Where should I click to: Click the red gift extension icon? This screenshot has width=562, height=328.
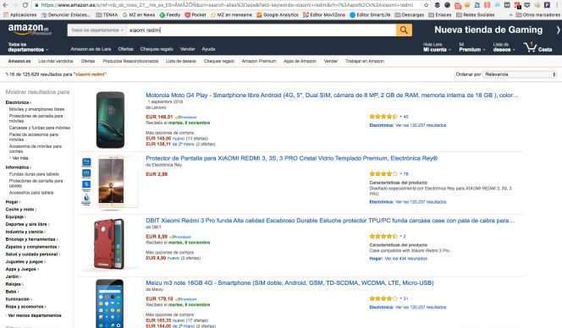458,5
